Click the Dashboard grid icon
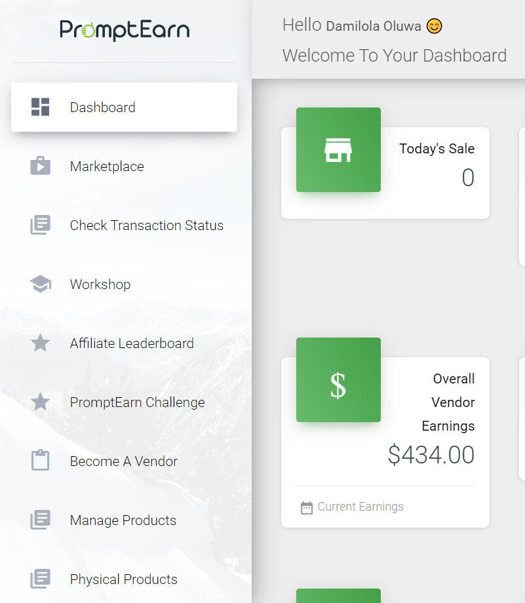 pyautogui.click(x=41, y=107)
